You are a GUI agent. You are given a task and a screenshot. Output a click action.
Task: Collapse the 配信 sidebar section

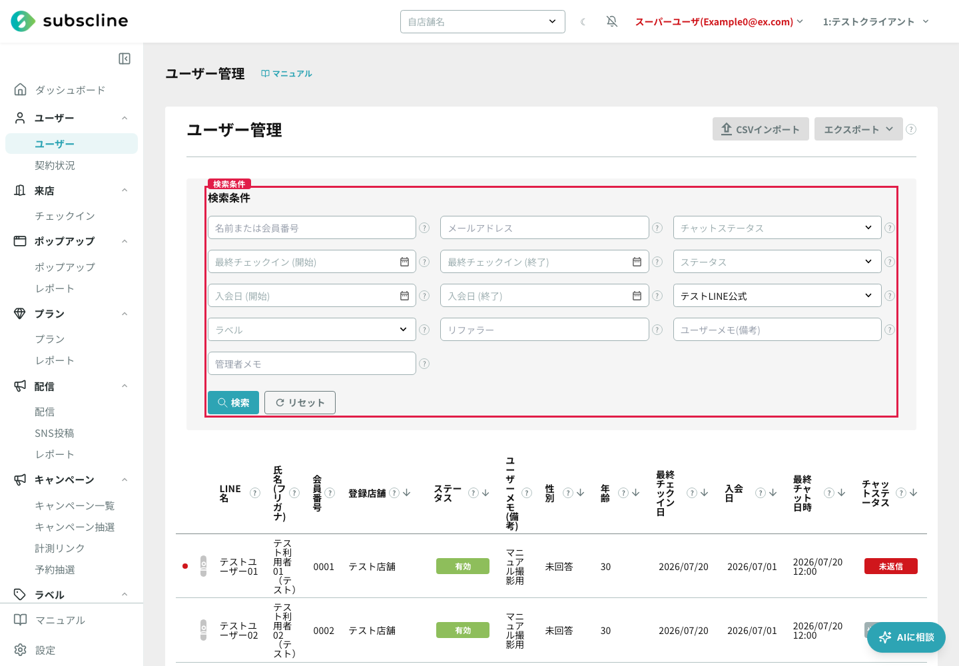(x=125, y=386)
